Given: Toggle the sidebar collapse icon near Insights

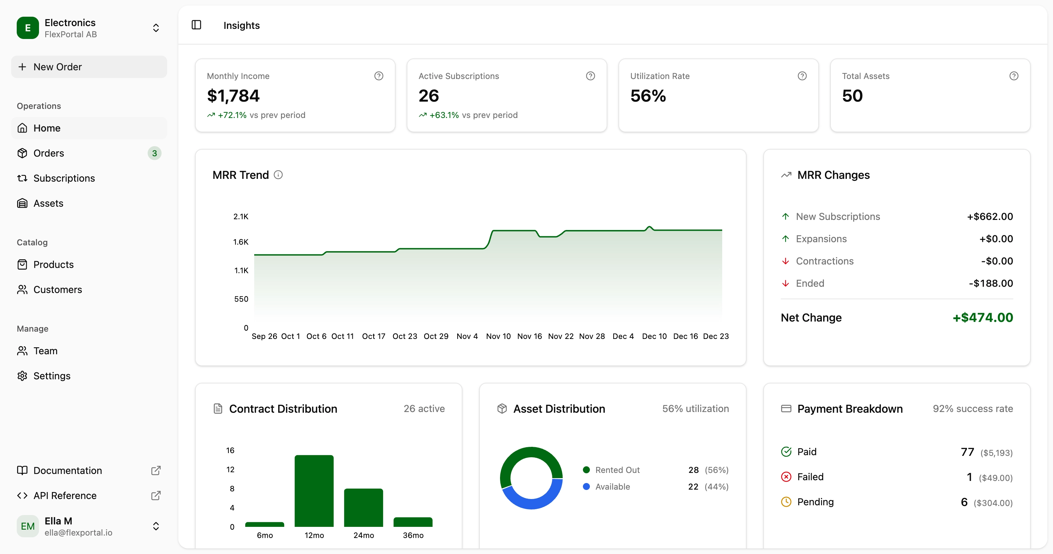Looking at the screenshot, I should pos(197,25).
